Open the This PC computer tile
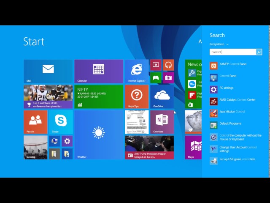This screenshot has width=270, height=203. click(x=54, y=141)
